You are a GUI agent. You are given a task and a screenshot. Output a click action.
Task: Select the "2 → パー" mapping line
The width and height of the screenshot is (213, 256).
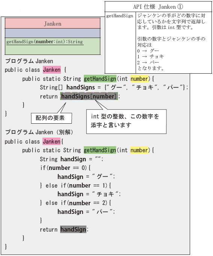[148, 62]
